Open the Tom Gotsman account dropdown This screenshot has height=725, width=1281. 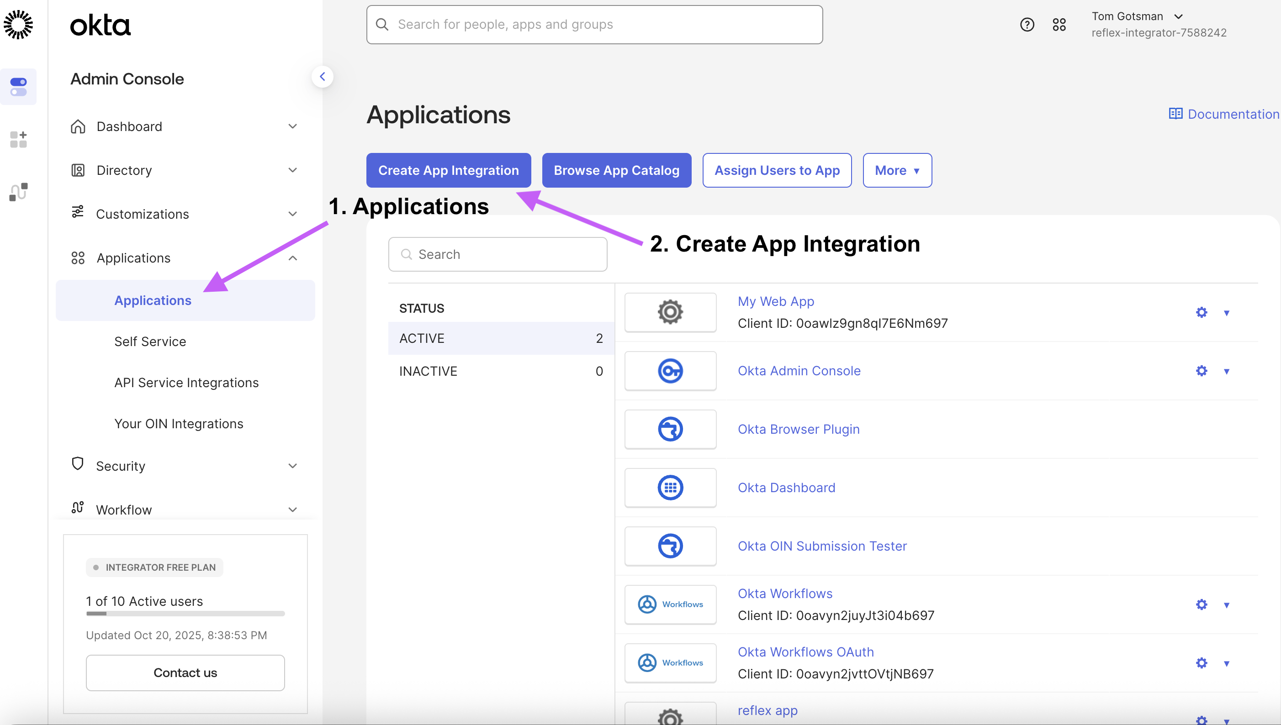[1137, 16]
